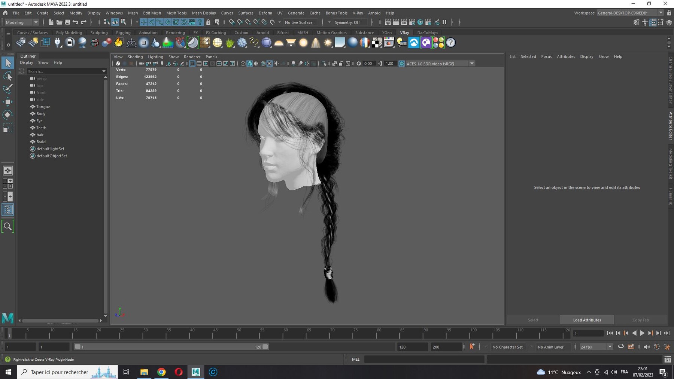Play the animation forwards
674x379 pixels.
pos(642,333)
